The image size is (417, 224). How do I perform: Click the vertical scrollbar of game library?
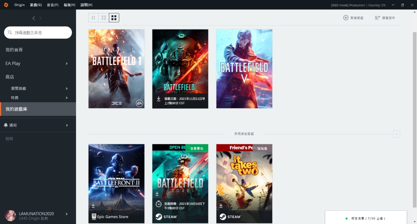click(414, 120)
